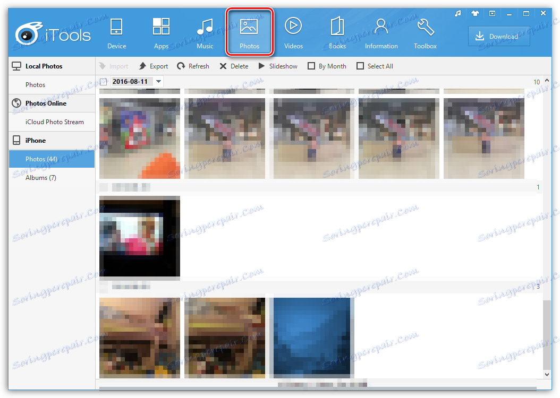Viewport: 560px width, 398px height.
Task: Tick the Select All checkbox
Action: point(360,66)
